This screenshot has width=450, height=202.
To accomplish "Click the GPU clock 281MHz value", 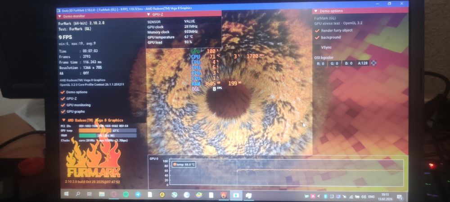I will [x=191, y=26].
